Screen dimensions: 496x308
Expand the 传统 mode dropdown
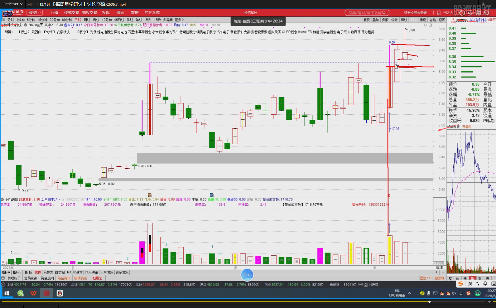coord(35,13)
